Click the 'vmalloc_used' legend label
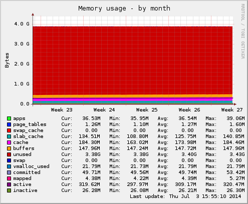Viewport: 248px width, 204px height. pos(31,166)
